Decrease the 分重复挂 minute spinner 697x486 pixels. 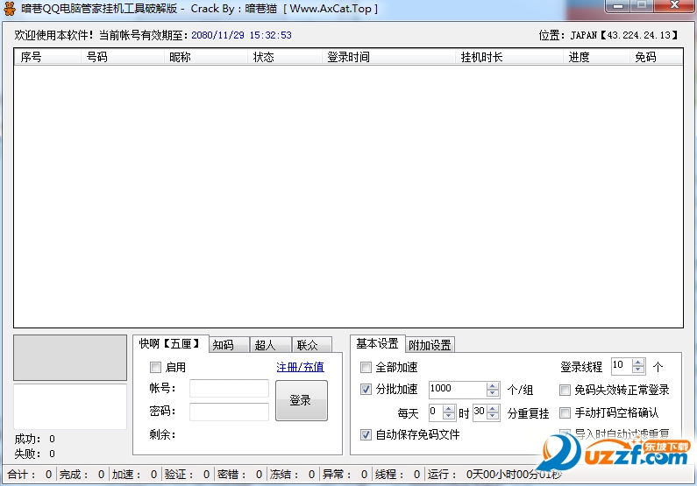(x=493, y=416)
